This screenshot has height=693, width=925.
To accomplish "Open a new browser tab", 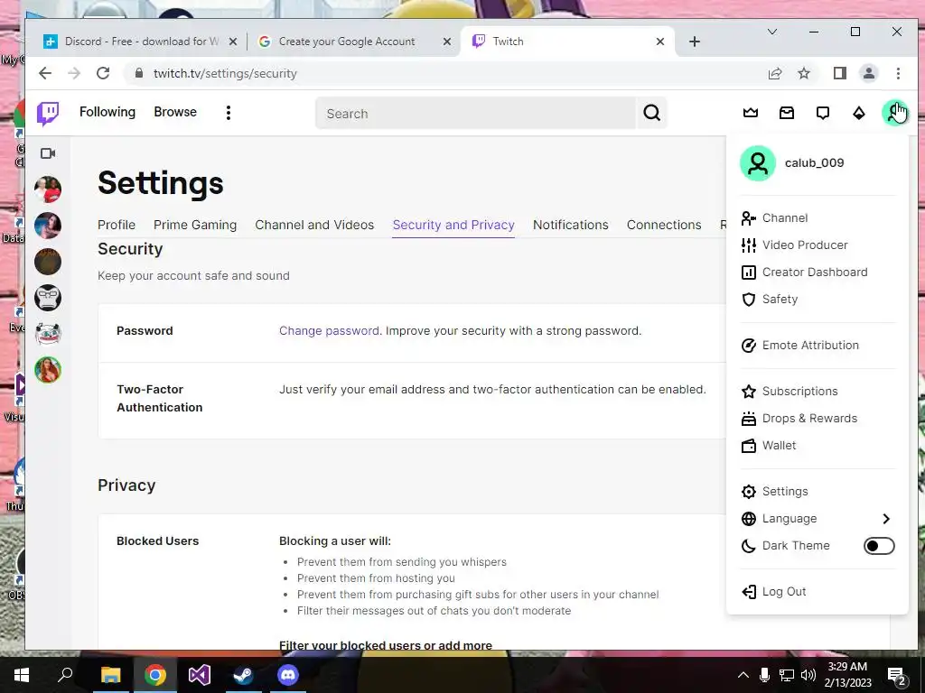I will click(695, 42).
